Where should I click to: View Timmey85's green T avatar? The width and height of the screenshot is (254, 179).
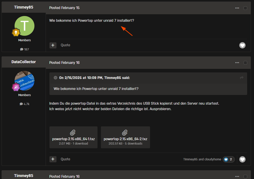pyautogui.click(x=24, y=26)
